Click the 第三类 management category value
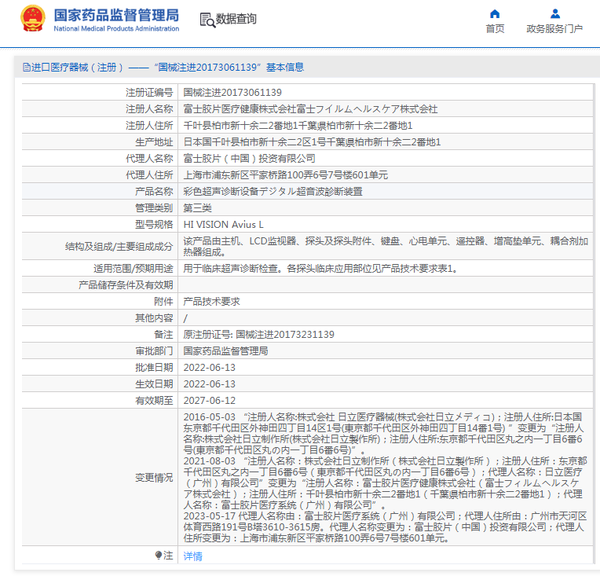Viewport: 600px width, 576px height. point(198,208)
